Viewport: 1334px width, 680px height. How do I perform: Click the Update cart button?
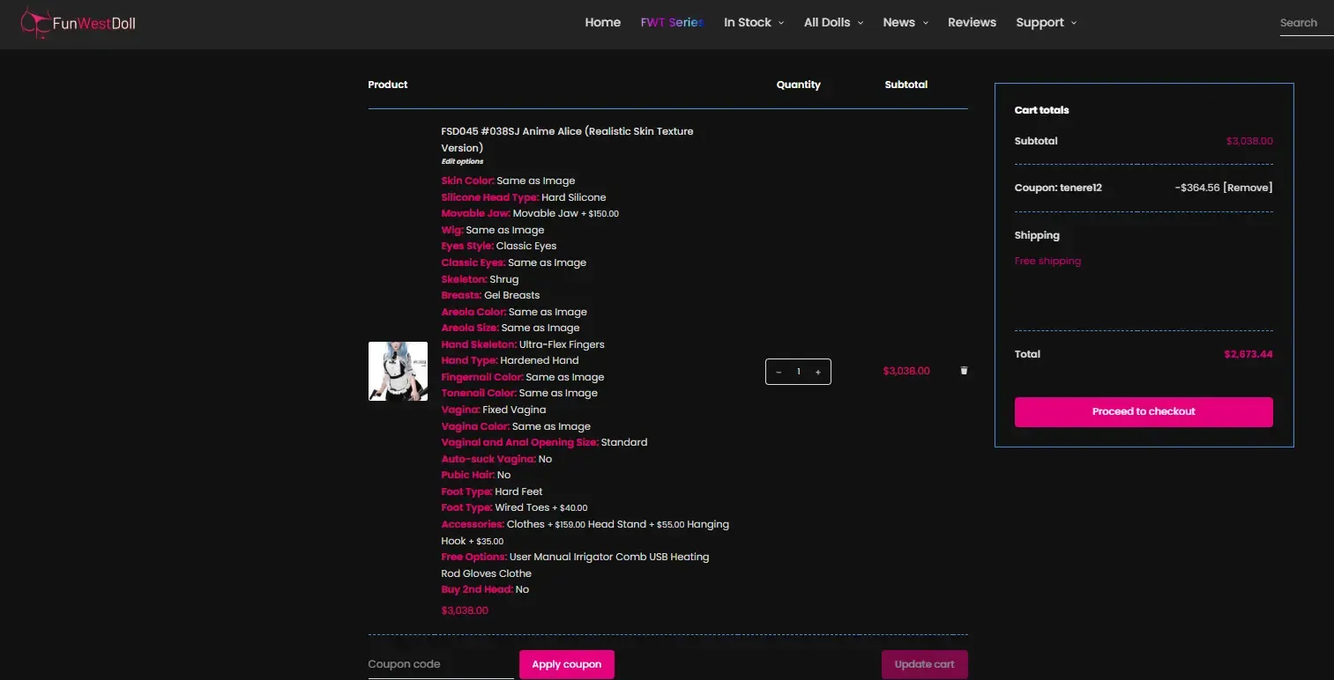tap(924, 664)
